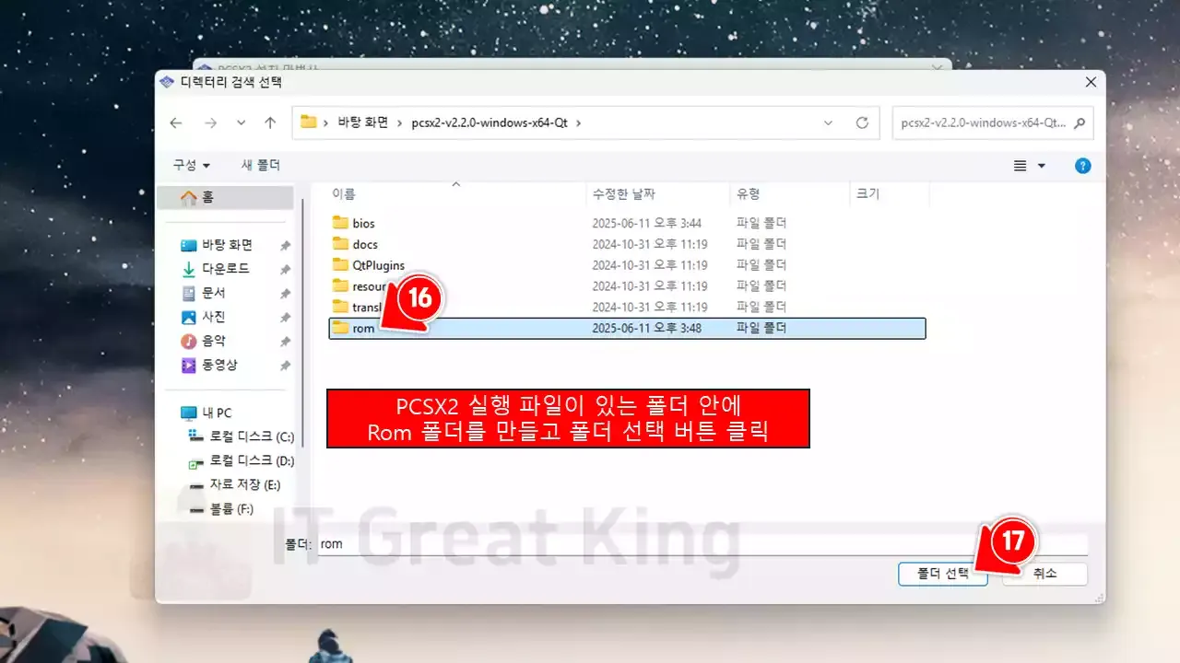Image resolution: width=1180 pixels, height=663 pixels.
Task: Click the pcsx2-v2.2.0-windows-x64-Qt breadcrumb
Action: coord(490,122)
